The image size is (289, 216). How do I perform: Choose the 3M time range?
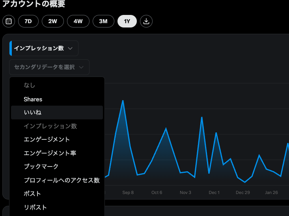103,21
